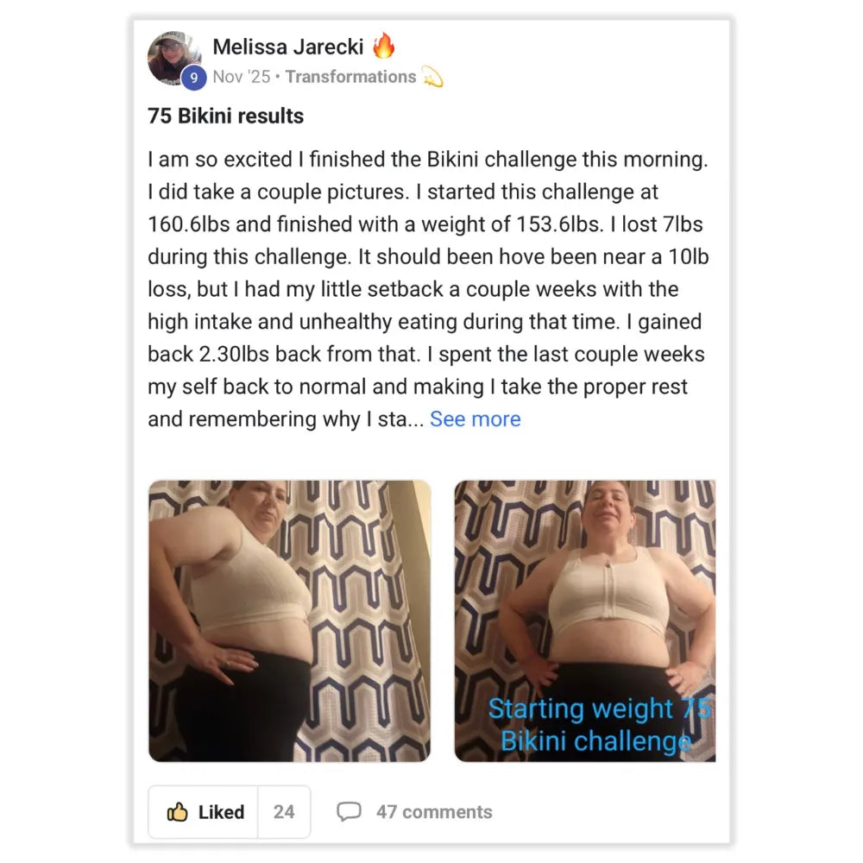The width and height of the screenshot is (863, 863).
Task: Open the Transformations category
Action: (350, 77)
